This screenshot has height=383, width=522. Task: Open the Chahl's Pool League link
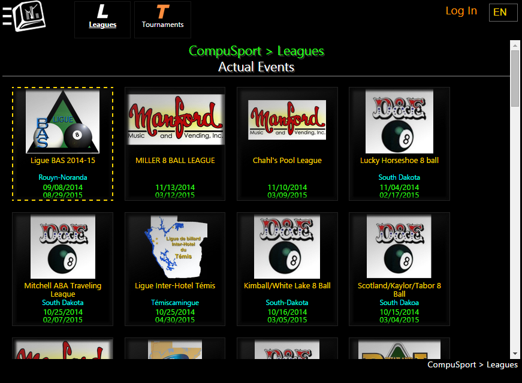coord(287,160)
